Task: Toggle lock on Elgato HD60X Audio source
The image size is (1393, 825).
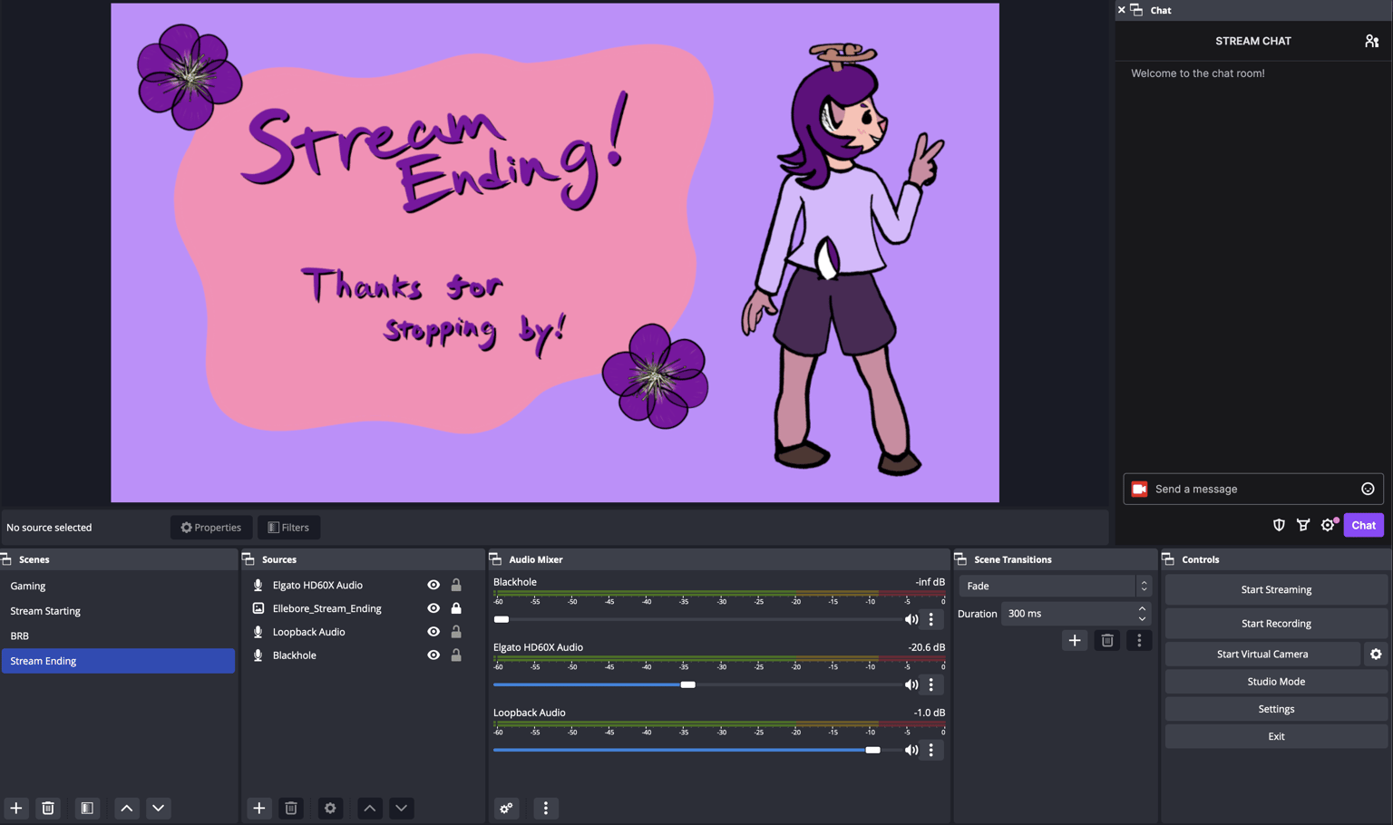Action: (456, 585)
